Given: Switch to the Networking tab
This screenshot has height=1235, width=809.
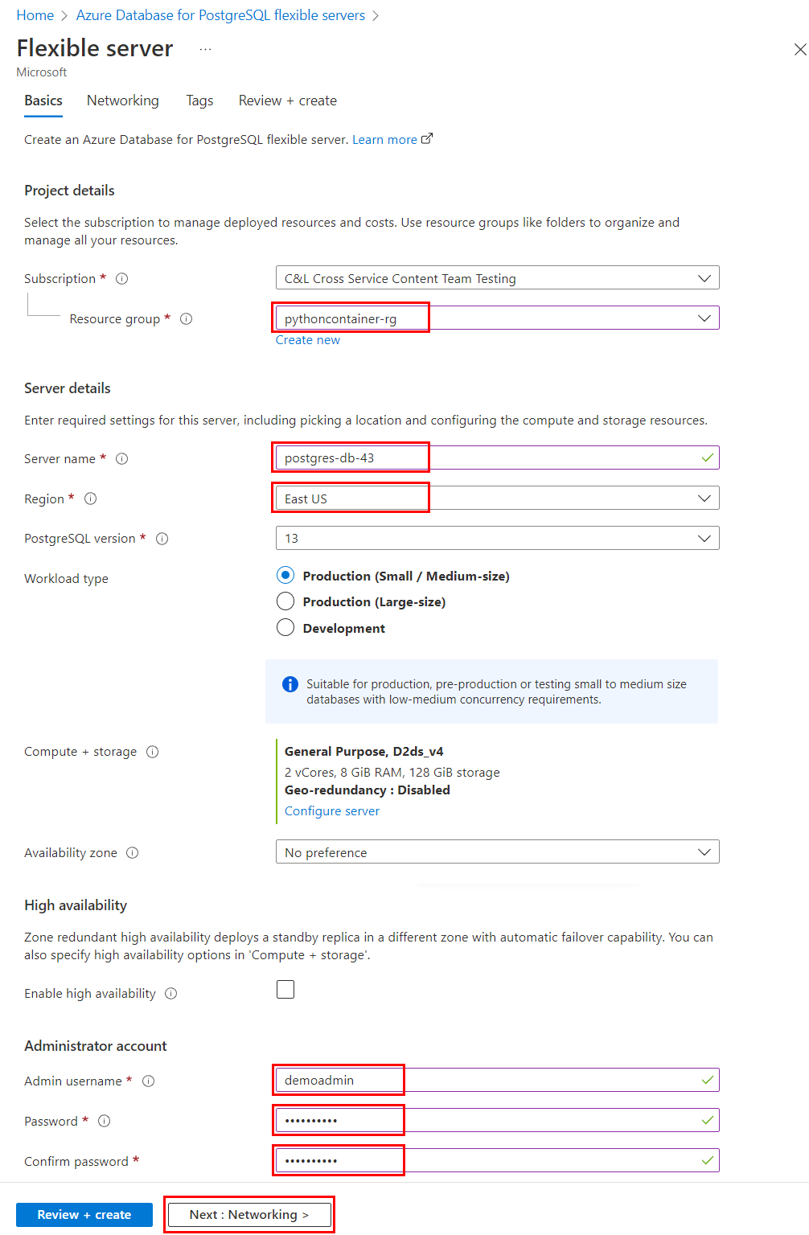Looking at the screenshot, I should point(122,101).
